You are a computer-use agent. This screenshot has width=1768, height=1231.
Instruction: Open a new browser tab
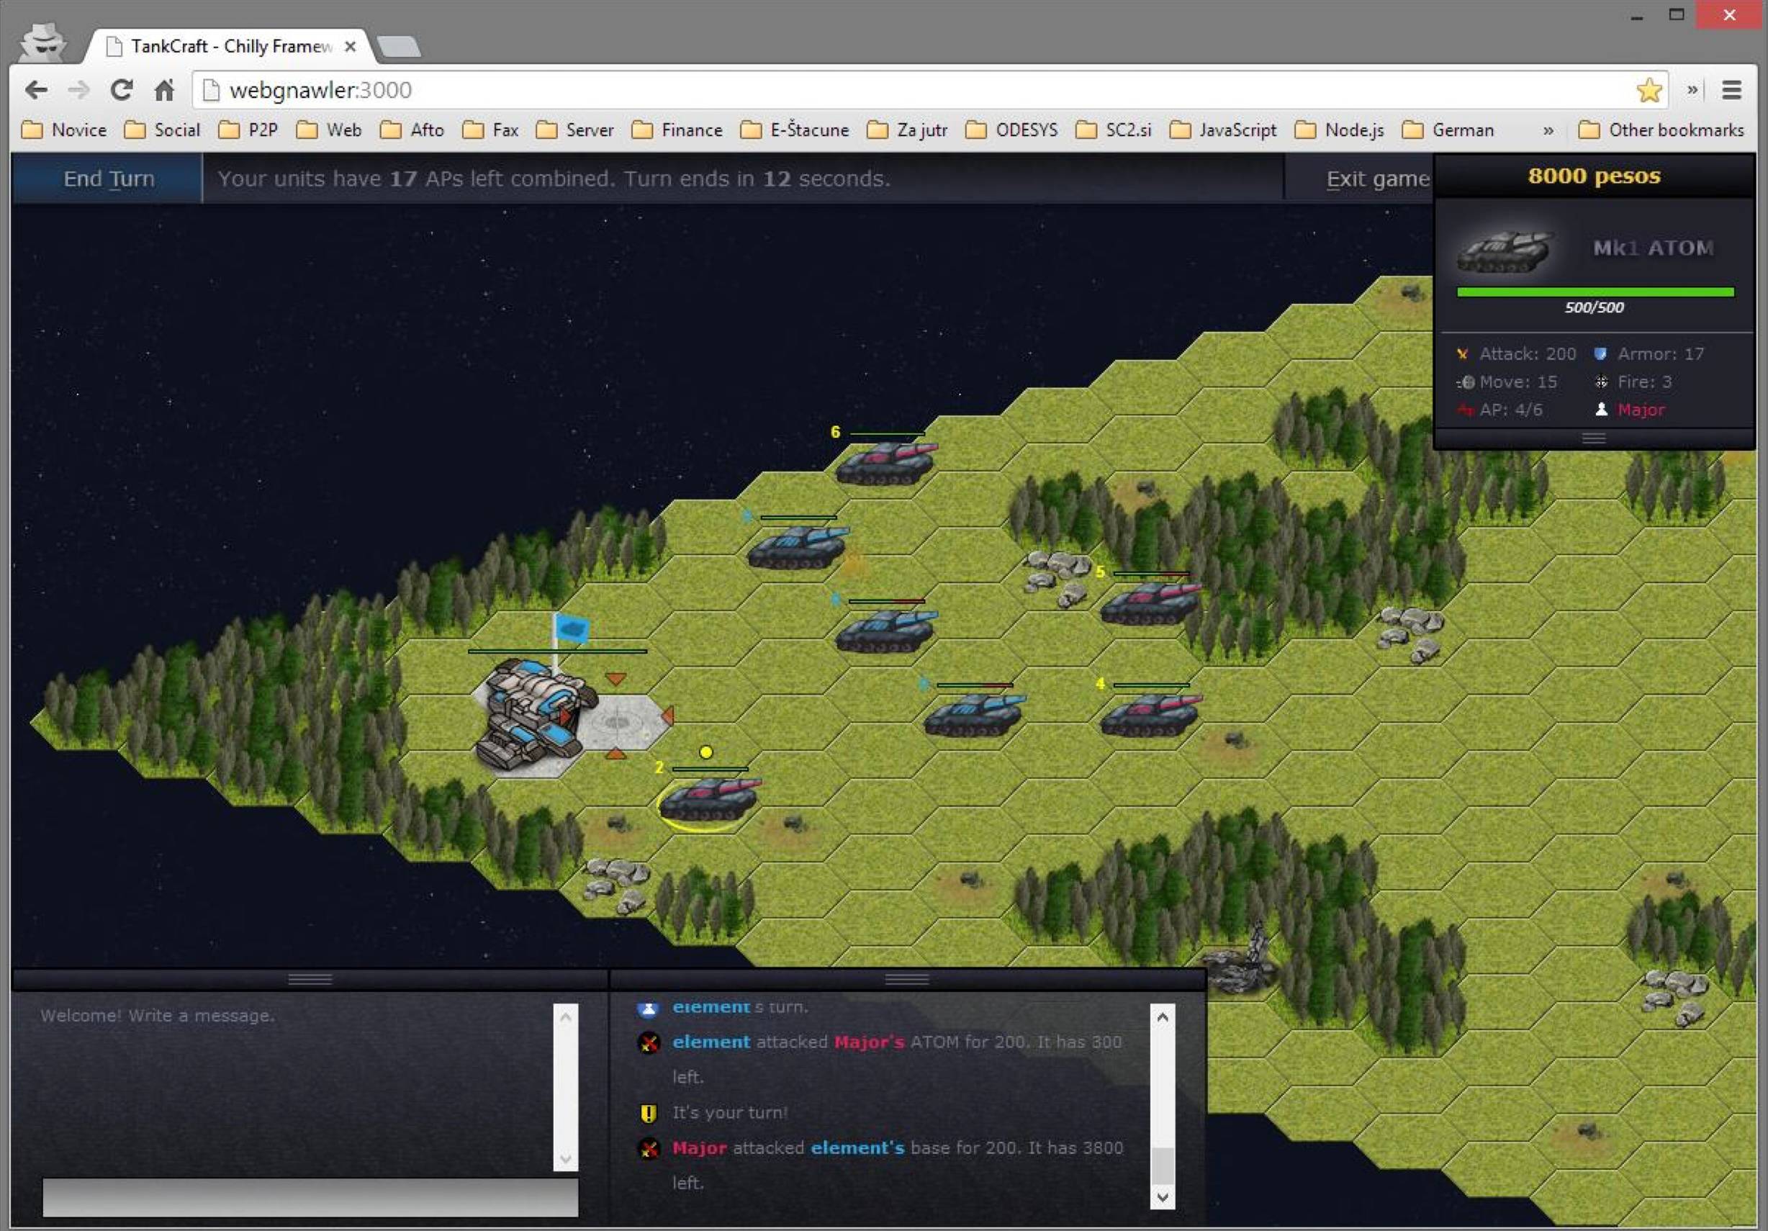[399, 46]
